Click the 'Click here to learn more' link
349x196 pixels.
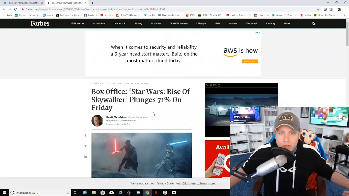pyautogui.click(x=199, y=183)
